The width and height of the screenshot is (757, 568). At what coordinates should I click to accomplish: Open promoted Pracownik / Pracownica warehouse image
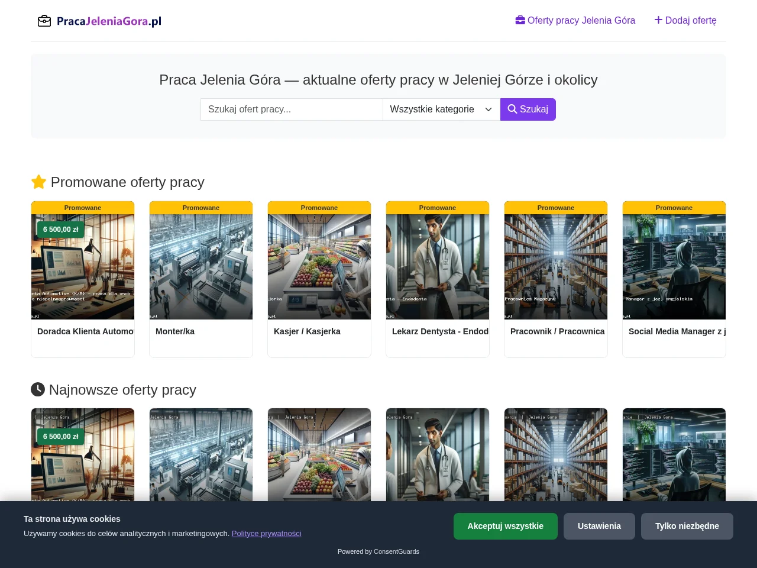pyautogui.click(x=556, y=267)
